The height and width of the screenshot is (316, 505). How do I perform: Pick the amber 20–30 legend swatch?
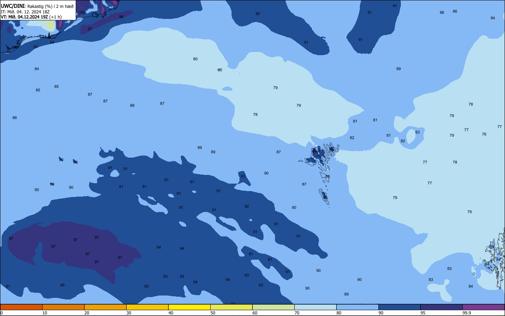point(105,307)
